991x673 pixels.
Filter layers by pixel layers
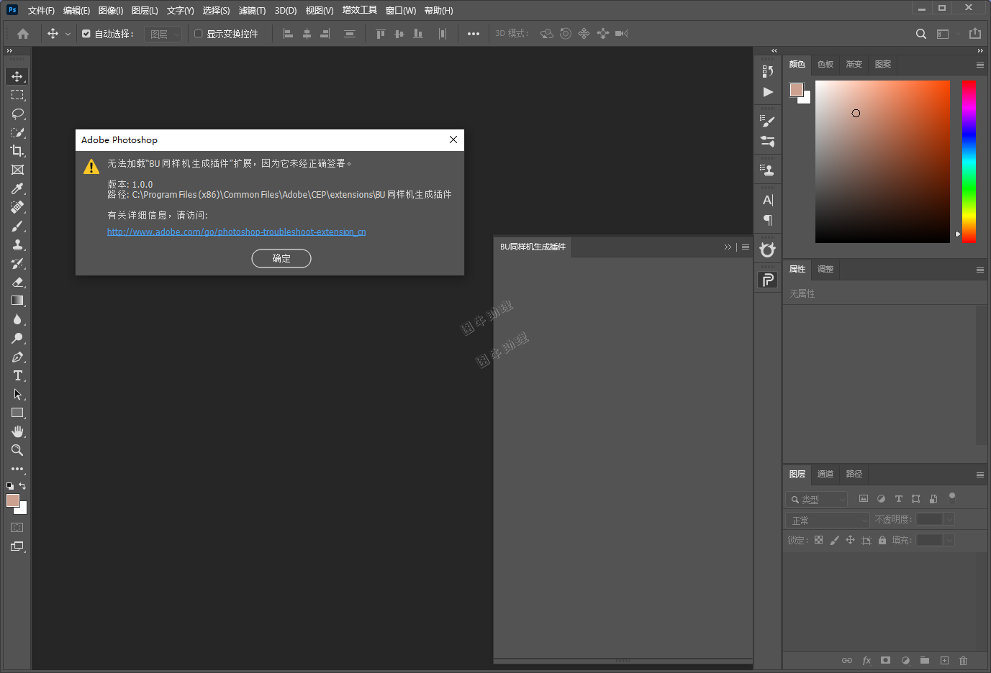864,499
